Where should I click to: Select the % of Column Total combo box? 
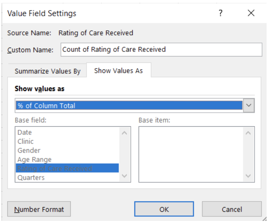coord(129,106)
